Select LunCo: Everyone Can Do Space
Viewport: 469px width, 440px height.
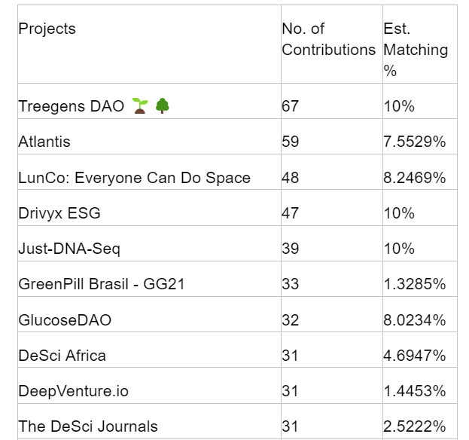[135, 178]
